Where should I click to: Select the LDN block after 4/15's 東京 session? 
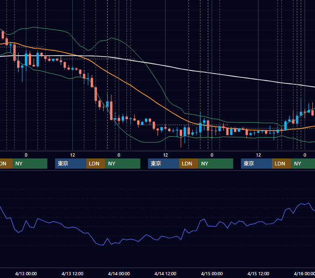coord(282,164)
